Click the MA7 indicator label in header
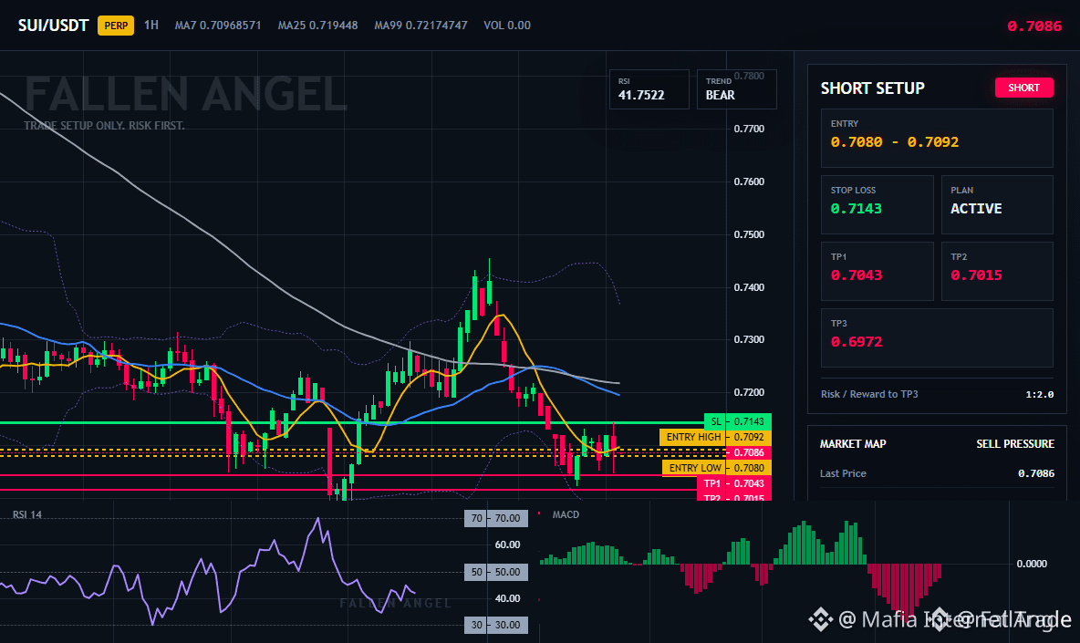1080x643 pixels. coord(218,26)
